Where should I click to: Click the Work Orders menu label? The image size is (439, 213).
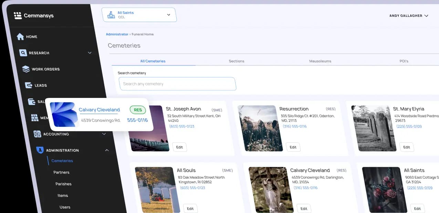(46, 69)
